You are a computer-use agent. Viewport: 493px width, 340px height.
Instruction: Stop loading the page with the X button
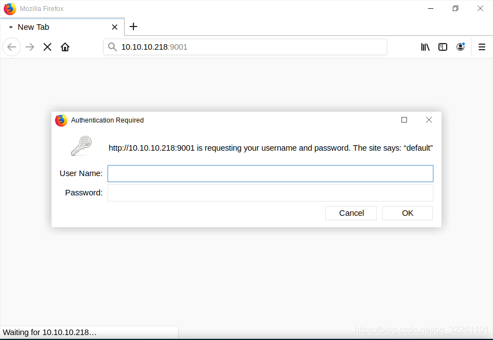pyautogui.click(x=47, y=47)
